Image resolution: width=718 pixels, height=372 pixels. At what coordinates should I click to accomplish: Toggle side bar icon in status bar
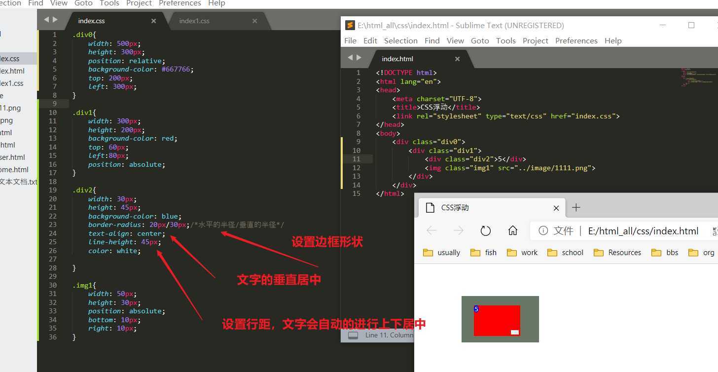(x=353, y=335)
